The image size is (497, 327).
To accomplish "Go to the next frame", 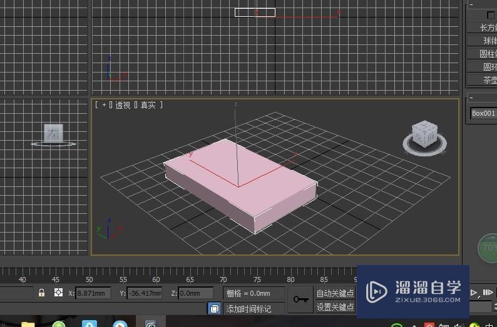I will (x=488, y=293).
